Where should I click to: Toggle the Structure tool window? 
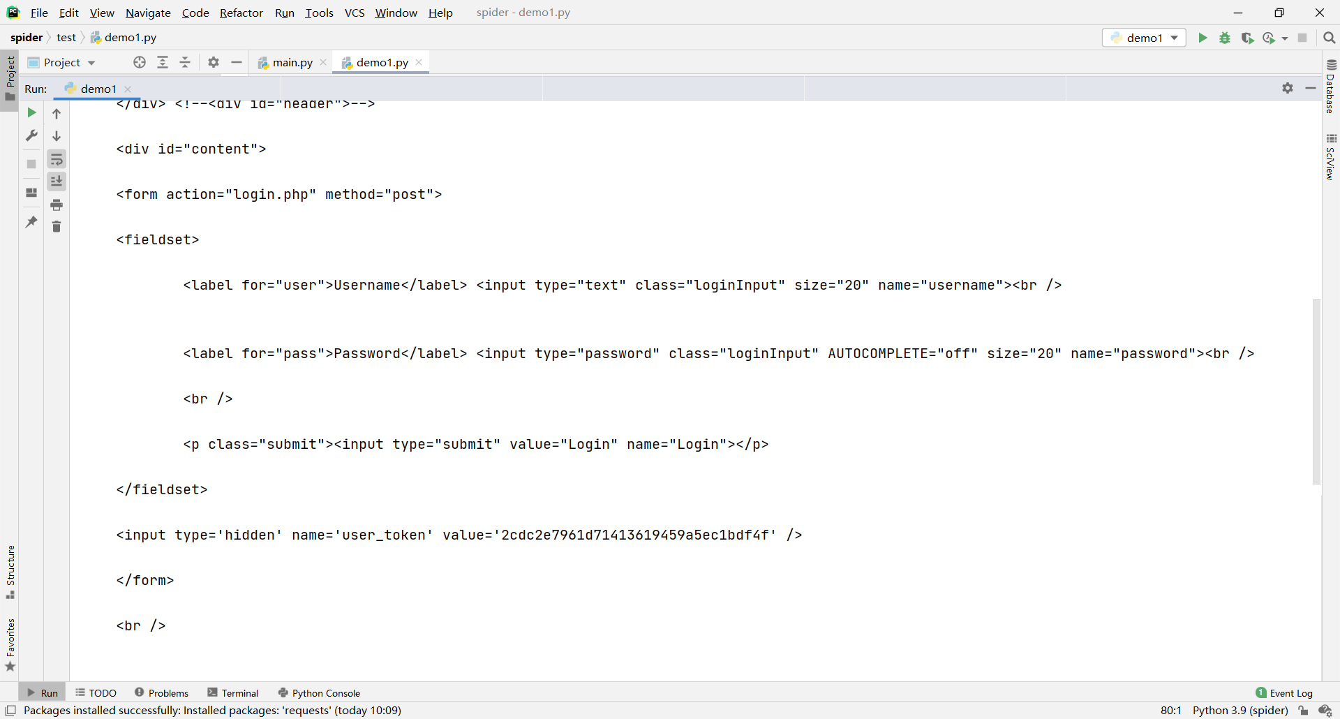(10, 572)
